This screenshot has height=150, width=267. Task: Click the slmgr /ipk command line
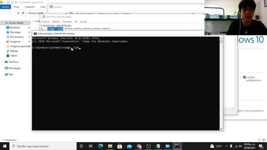pos(56,47)
